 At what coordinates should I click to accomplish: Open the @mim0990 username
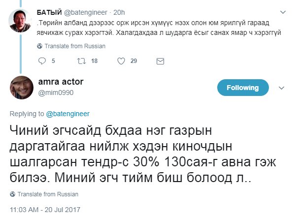(x=56, y=93)
